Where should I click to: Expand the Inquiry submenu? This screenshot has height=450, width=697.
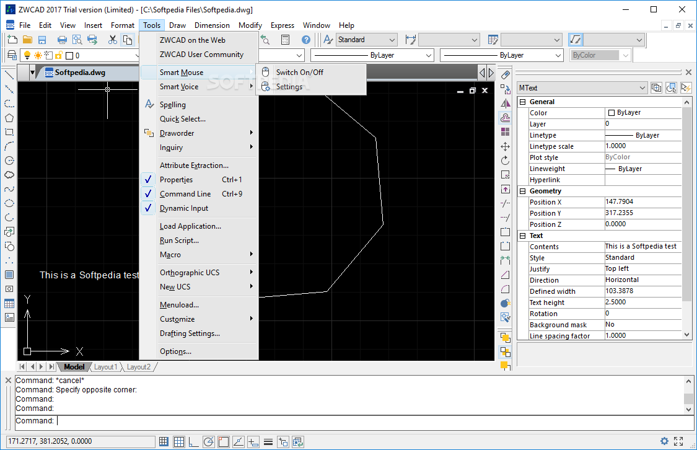(199, 147)
